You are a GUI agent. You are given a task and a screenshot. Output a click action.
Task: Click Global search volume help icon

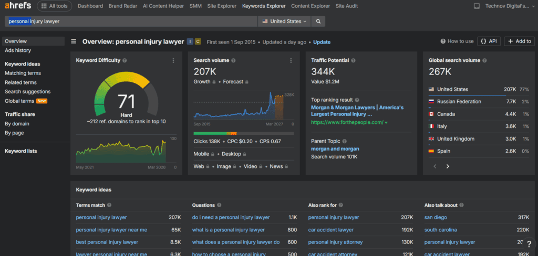[x=484, y=60]
